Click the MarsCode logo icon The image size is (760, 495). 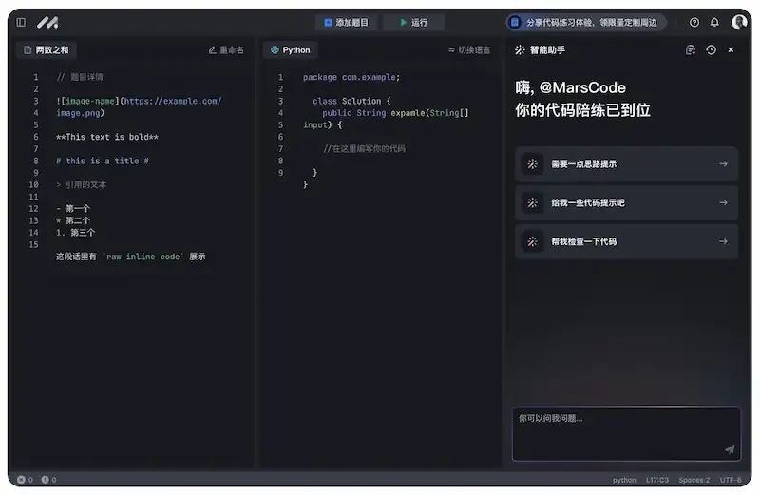[48, 22]
